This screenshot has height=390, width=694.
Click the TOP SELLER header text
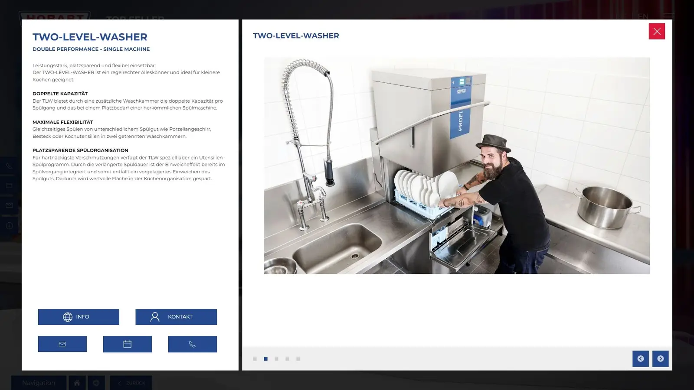point(135,17)
